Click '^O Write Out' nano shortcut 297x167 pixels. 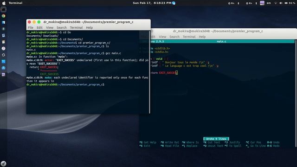(x=170, y=142)
